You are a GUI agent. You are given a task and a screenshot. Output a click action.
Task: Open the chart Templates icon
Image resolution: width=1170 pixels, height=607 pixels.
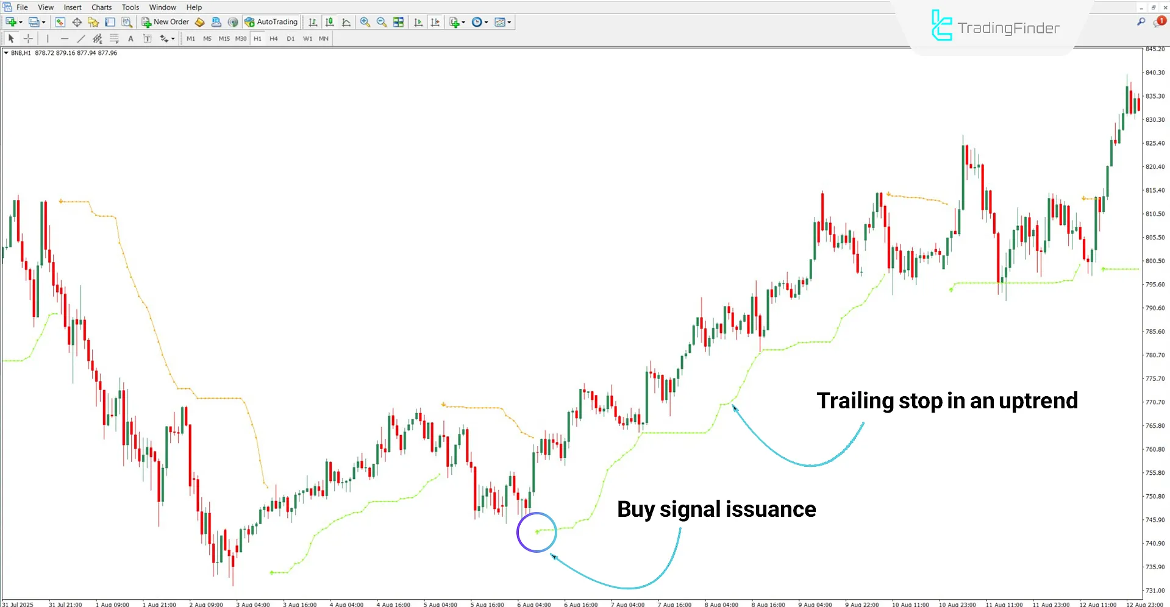click(x=500, y=22)
